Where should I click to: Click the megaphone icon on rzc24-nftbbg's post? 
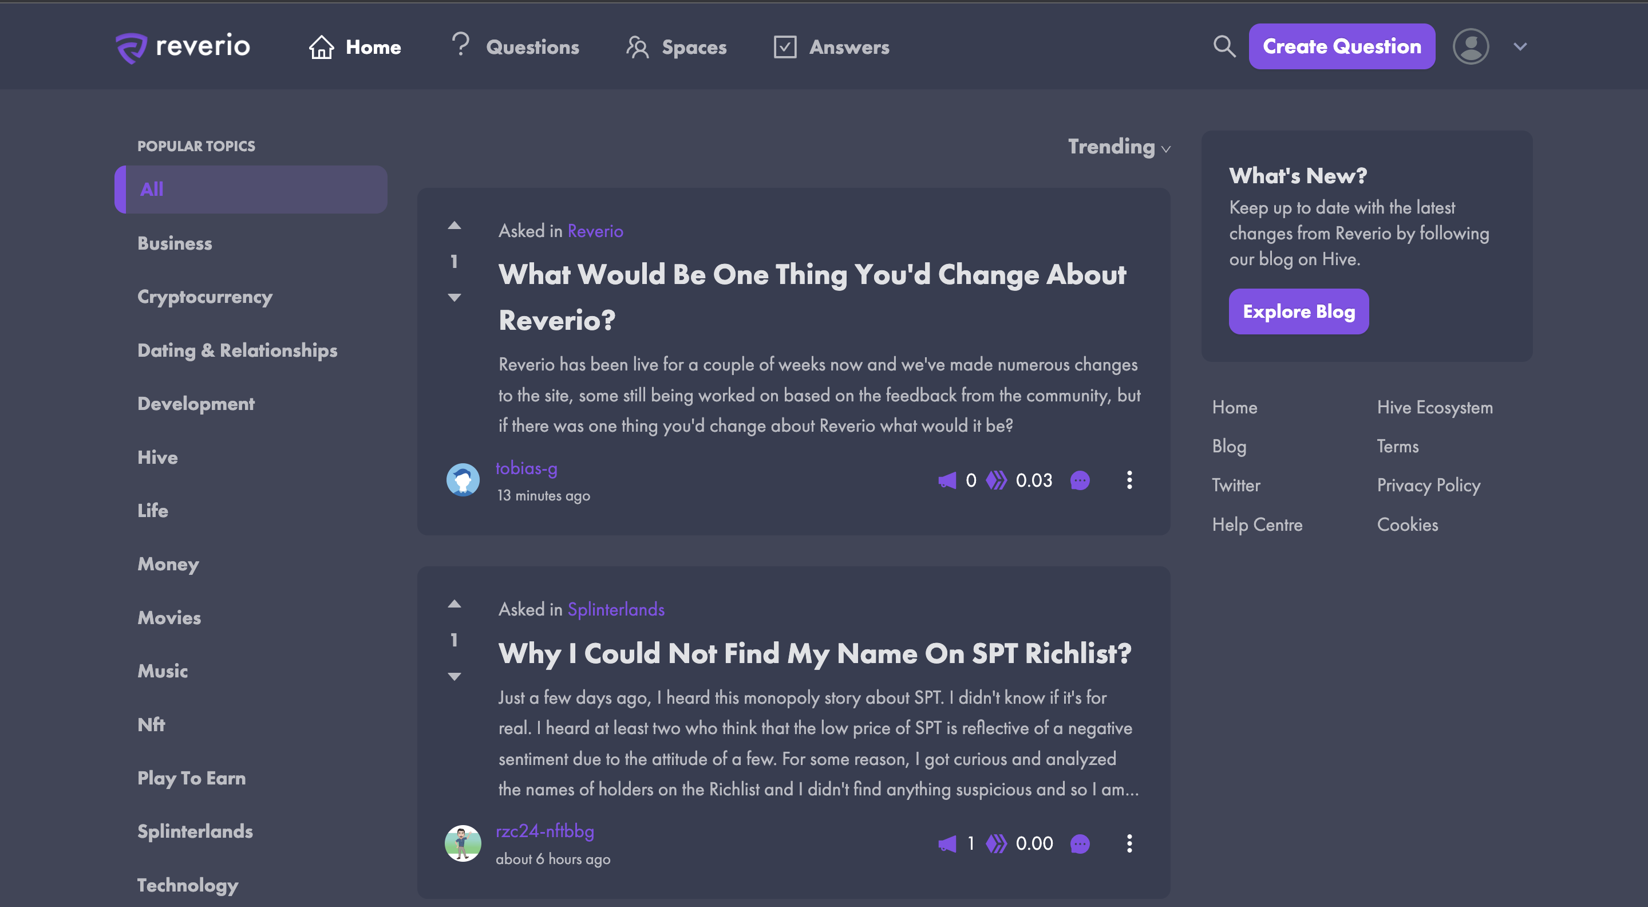(x=947, y=843)
